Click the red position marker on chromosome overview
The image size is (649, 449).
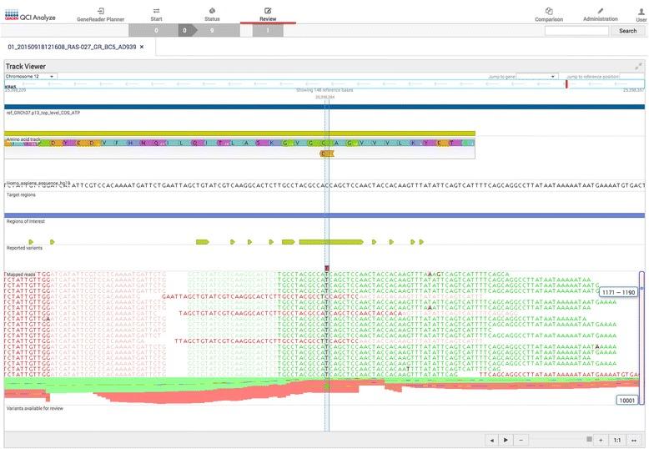coord(566,84)
